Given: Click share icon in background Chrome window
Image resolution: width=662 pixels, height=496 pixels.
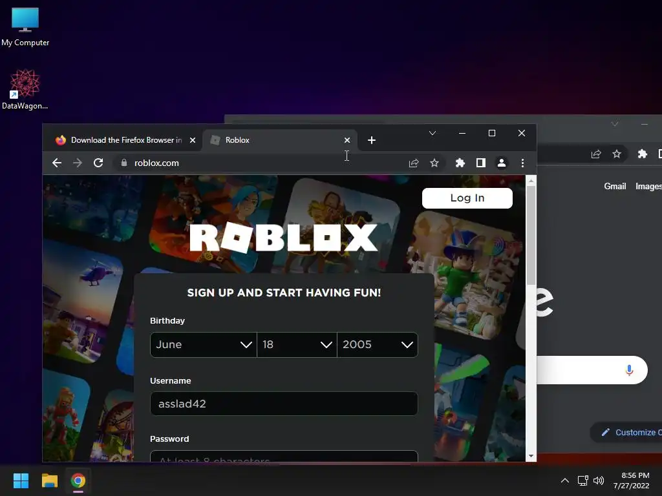Looking at the screenshot, I should 596,154.
